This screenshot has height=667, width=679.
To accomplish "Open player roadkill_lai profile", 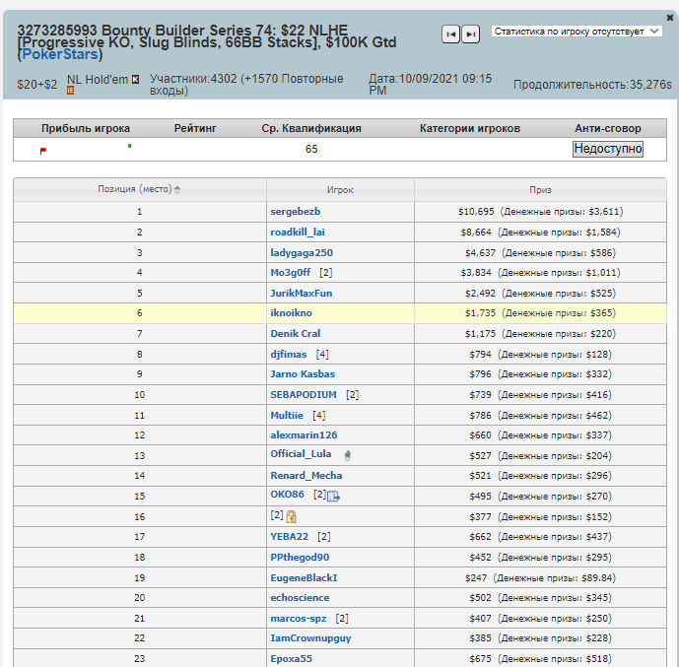I will pyautogui.click(x=298, y=233).
